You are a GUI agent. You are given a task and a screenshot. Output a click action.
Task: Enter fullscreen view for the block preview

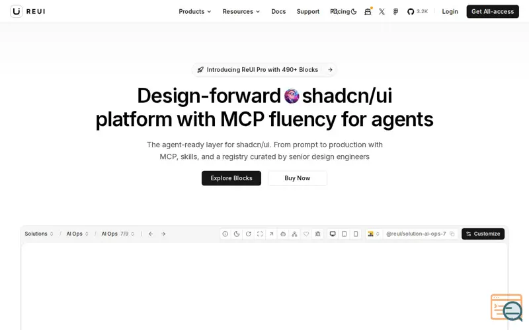tap(260, 234)
